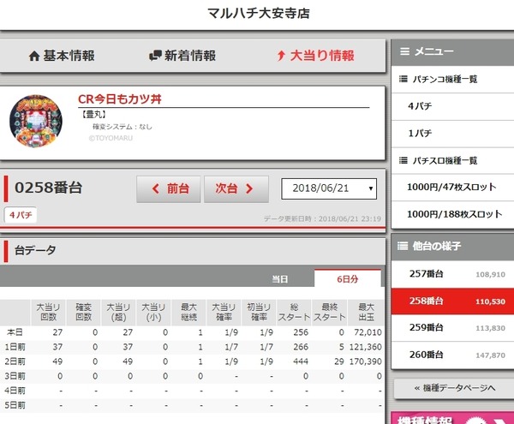Viewport: 514px width, 424px height.
Task: Select highlighted 258番台 row
Action: click(x=452, y=302)
